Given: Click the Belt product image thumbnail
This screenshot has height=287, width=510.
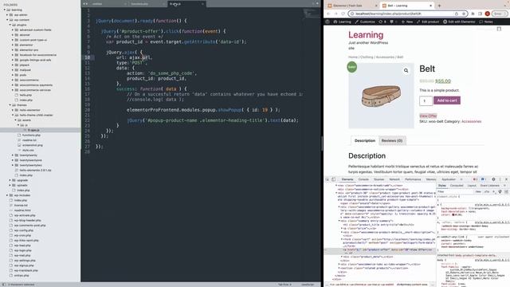Looking at the screenshot, I should point(381,96).
